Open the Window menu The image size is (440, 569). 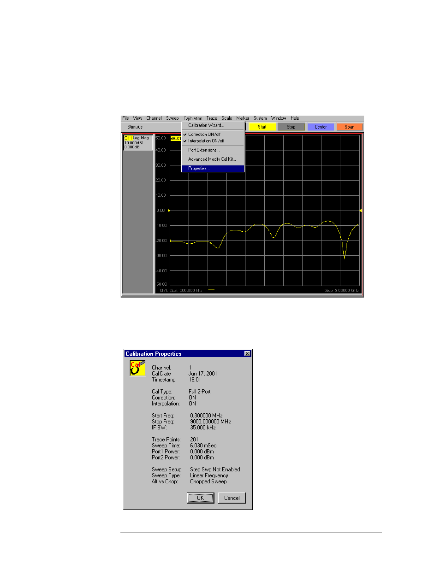(279, 118)
